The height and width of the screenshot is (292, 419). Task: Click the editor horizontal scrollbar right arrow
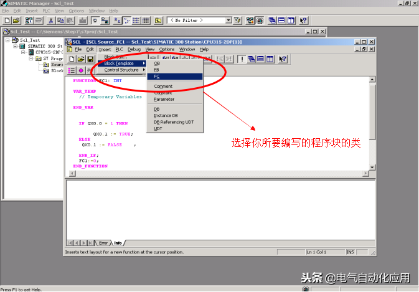click(365, 174)
